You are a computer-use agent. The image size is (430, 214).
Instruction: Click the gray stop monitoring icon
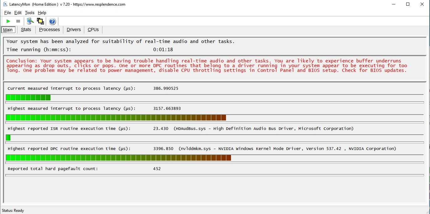point(18,21)
